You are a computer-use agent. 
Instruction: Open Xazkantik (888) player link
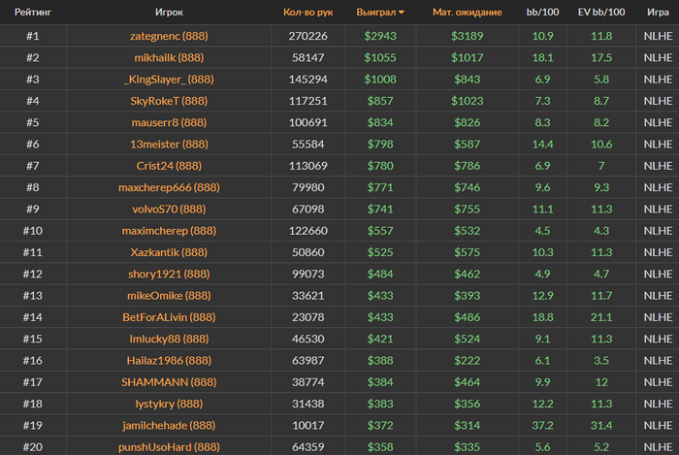[169, 252]
